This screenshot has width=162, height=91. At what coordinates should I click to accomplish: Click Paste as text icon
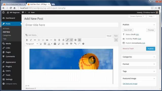coord(55,44)
